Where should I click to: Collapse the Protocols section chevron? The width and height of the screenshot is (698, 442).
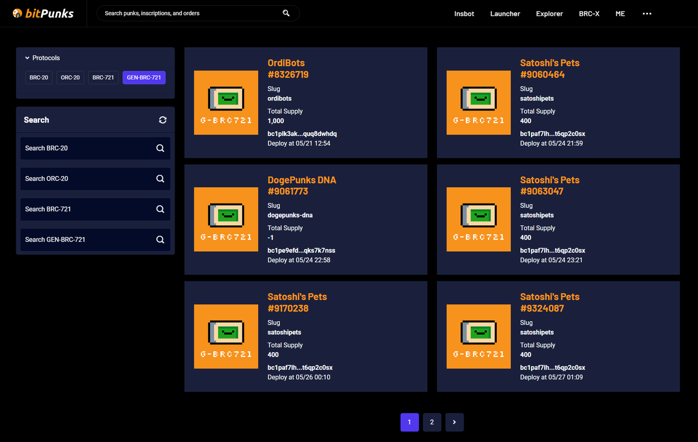[27, 58]
